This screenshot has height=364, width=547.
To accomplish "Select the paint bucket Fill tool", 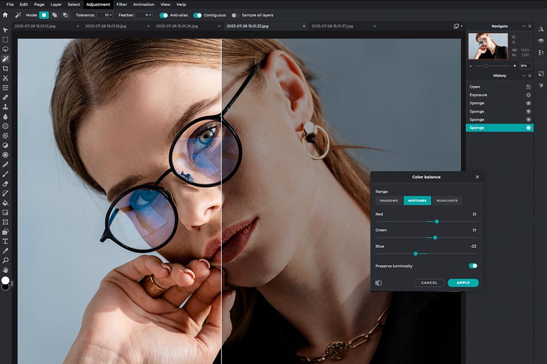I will click(x=5, y=202).
